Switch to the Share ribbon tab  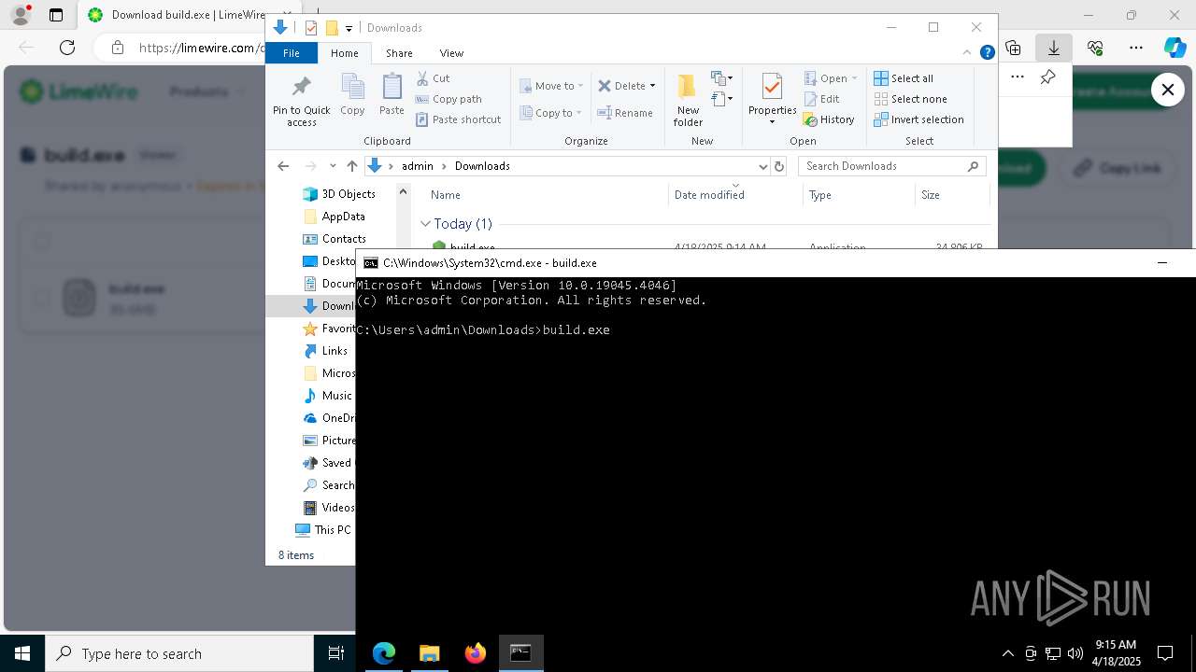pos(399,53)
